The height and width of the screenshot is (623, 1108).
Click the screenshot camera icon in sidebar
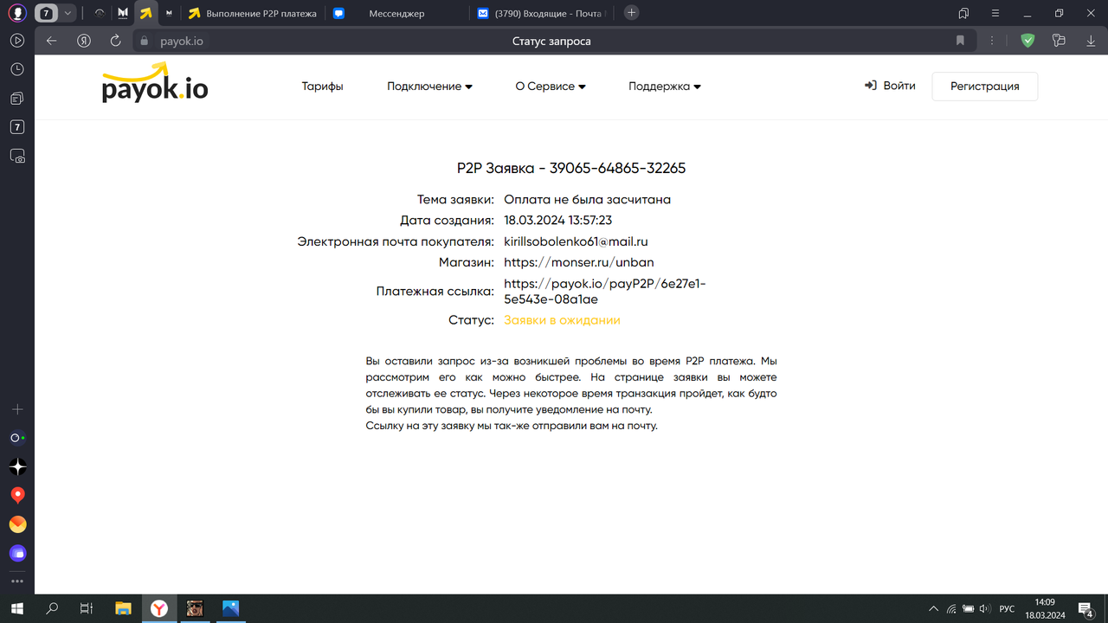pos(17,157)
